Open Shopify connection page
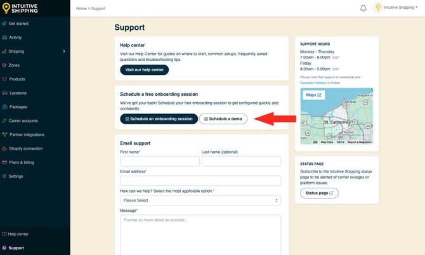 click(26, 148)
